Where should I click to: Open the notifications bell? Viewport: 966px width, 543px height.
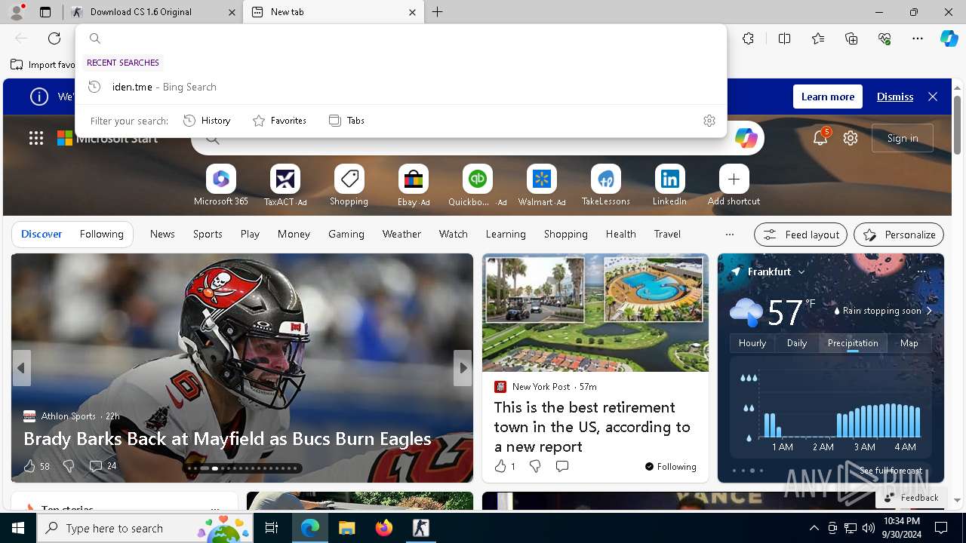[x=820, y=138]
